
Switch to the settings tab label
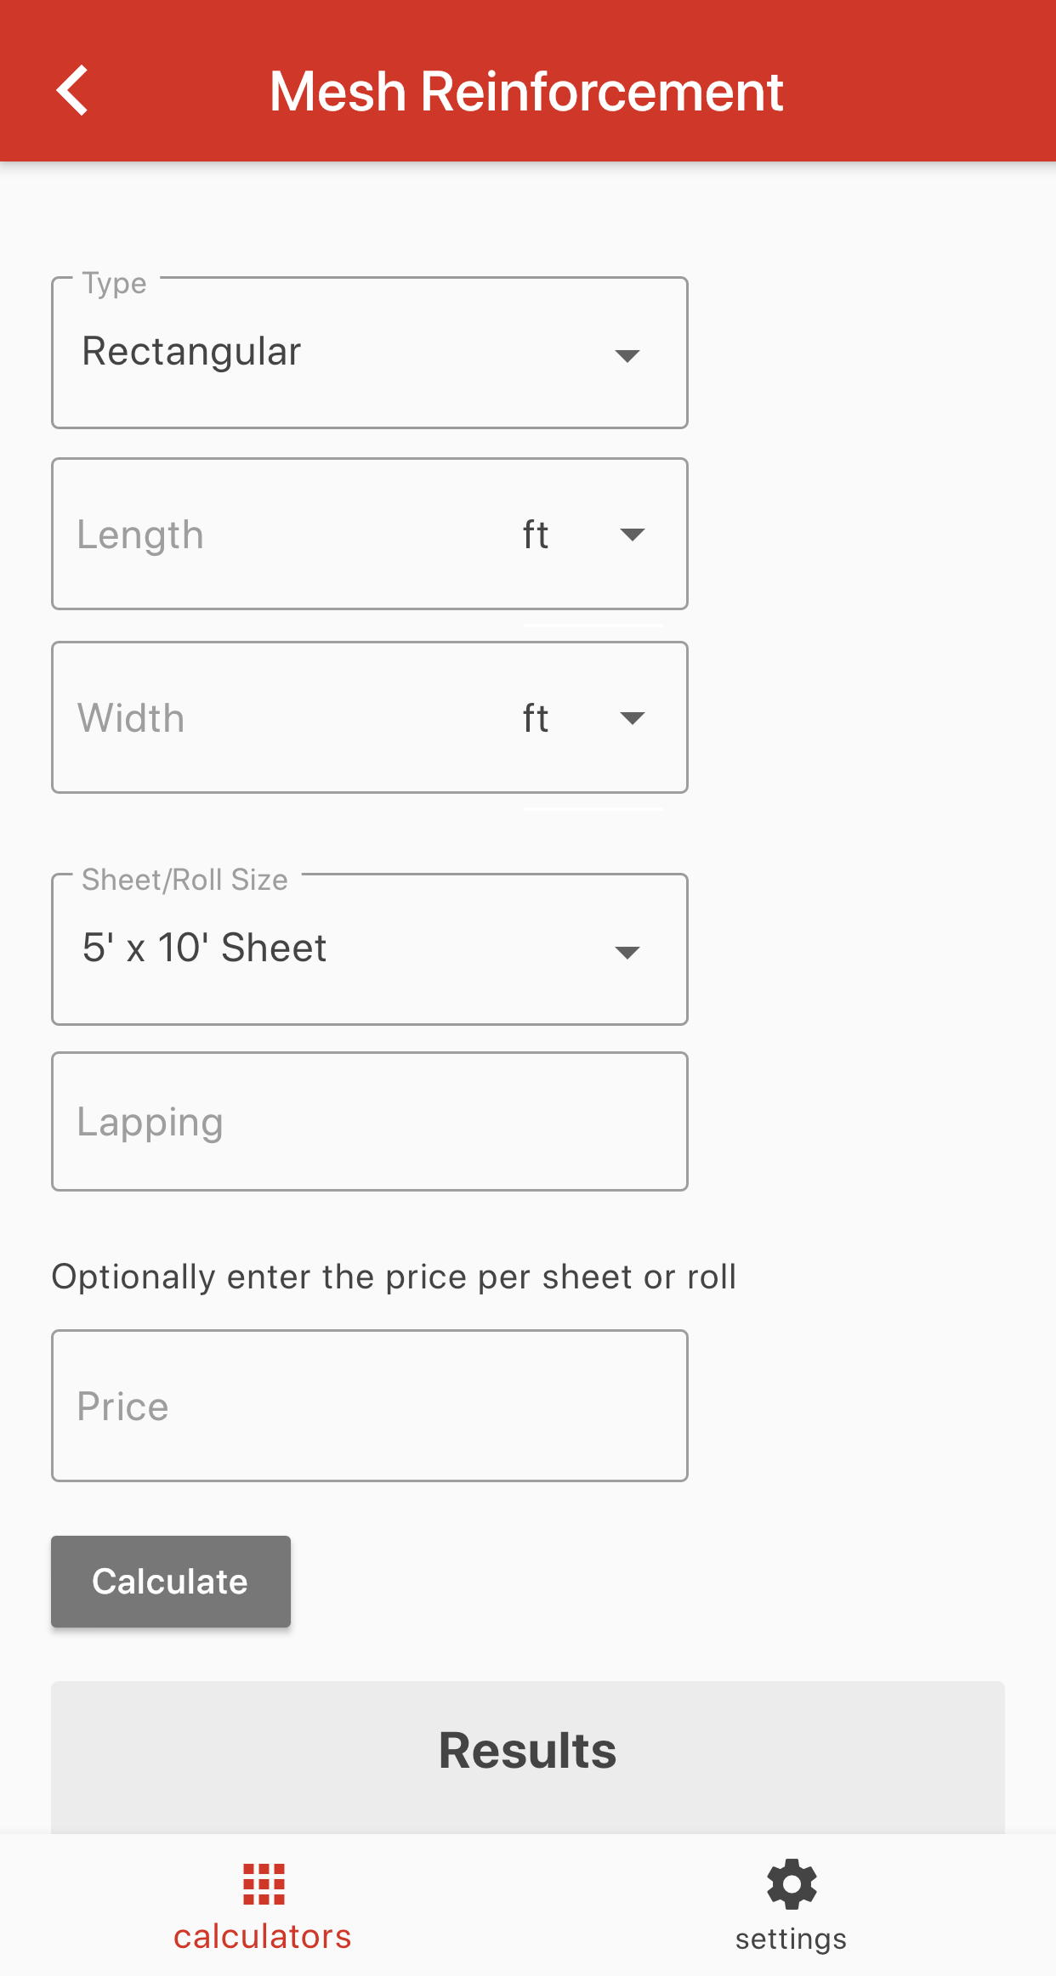tap(792, 1939)
